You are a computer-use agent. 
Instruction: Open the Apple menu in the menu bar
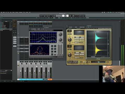(x=1, y=12)
